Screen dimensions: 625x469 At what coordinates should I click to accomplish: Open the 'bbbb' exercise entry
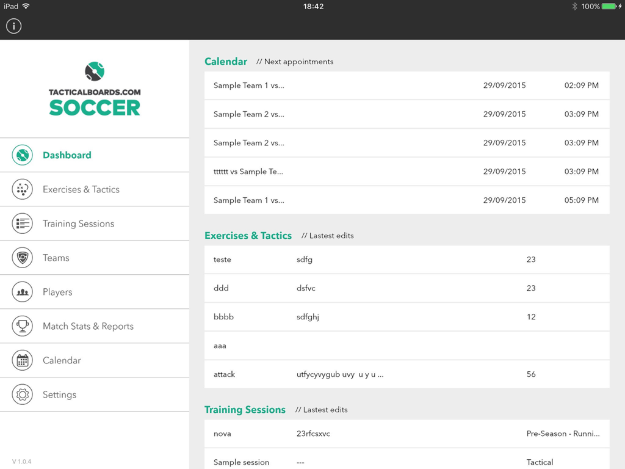(406, 316)
